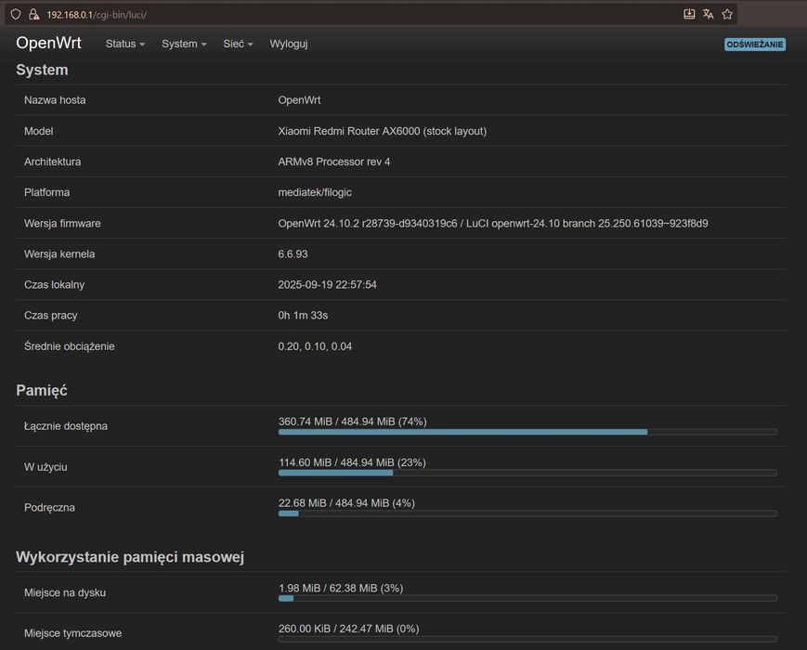Click the kernel version 6.6.93
807x650 pixels.
point(293,254)
